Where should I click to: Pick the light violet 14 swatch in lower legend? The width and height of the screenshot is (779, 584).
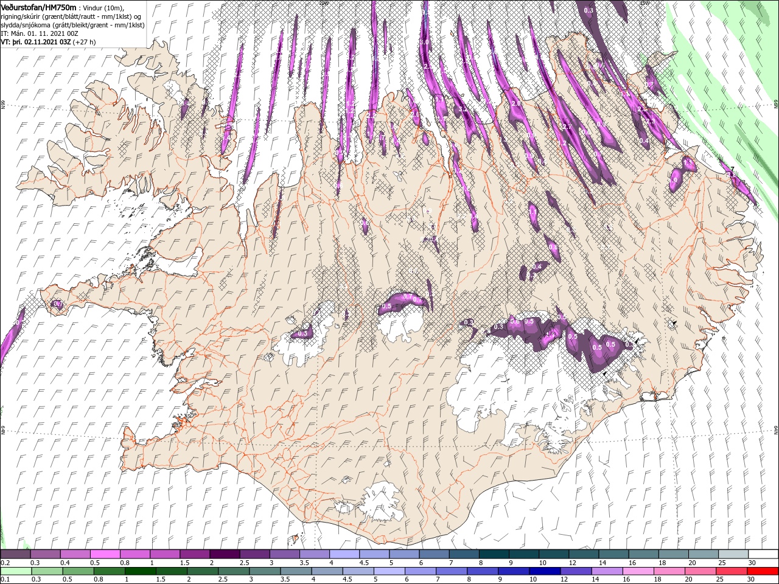(x=607, y=571)
